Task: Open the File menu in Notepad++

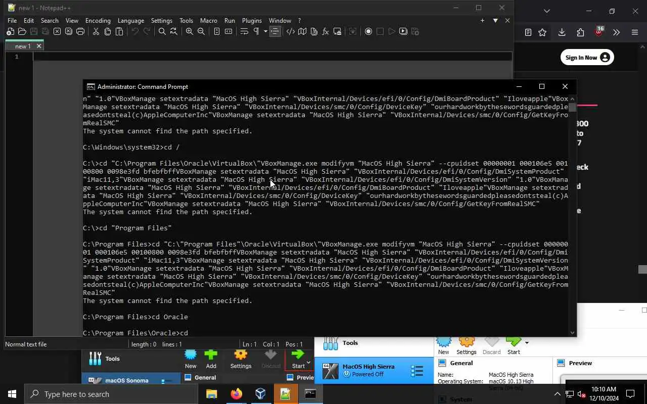Action: coord(12,21)
